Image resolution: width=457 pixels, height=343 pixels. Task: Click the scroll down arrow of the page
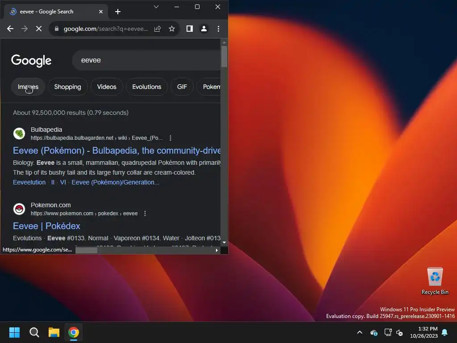(224, 243)
